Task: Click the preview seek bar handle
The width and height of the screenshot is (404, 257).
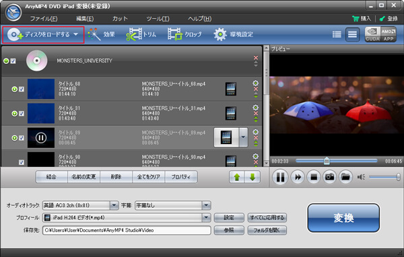Action: click(x=327, y=161)
